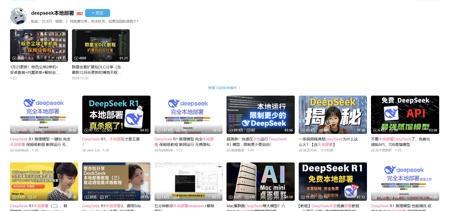Click the '11小时前' upload time
Image resolution: width=455 pixels, height=211 pixels.
pos(327,150)
